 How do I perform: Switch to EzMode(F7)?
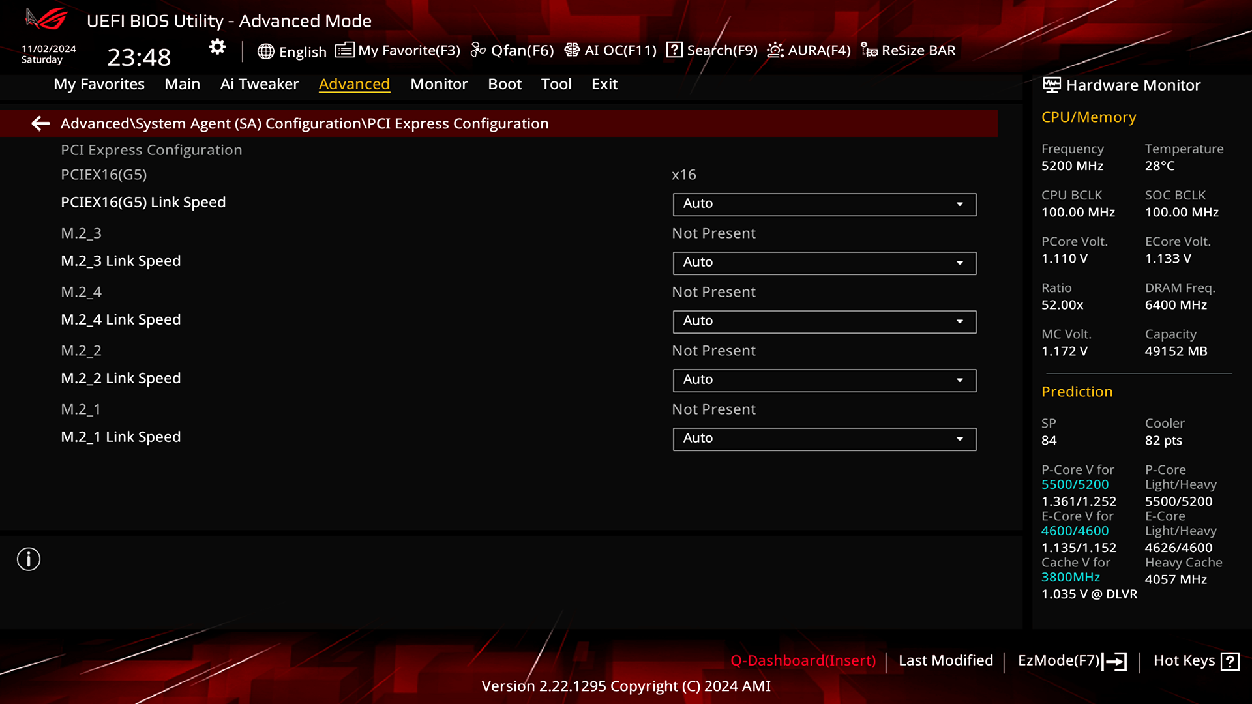tap(1072, 661)
